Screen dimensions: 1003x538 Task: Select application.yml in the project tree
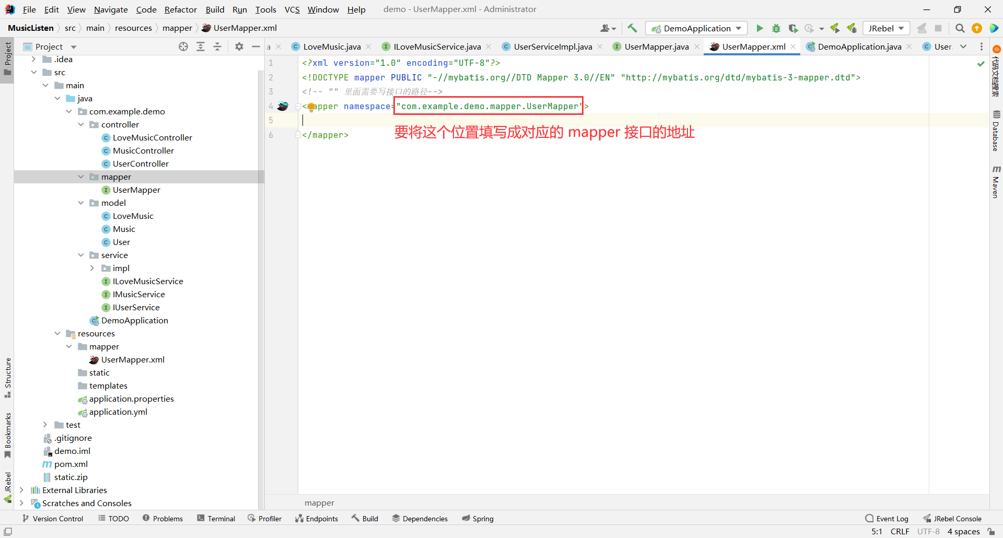(x=118, y=412)
